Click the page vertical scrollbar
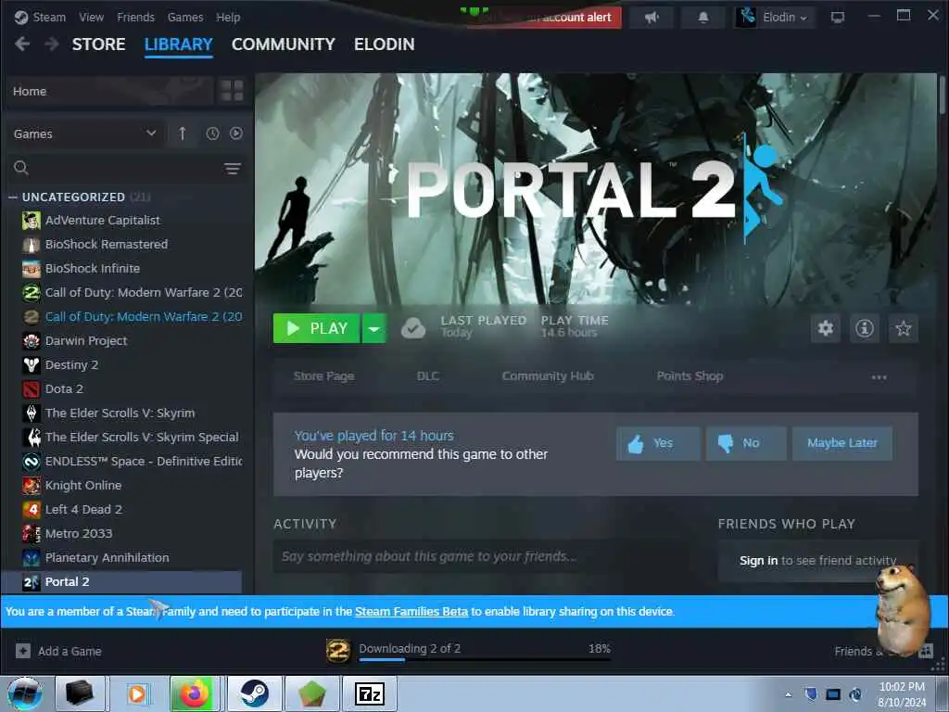The image size is (949, 712). pyautogui.click(x=942, y=94)
